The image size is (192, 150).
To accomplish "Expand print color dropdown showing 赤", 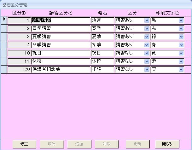I will pyautogui.click(x=181, y=28).
